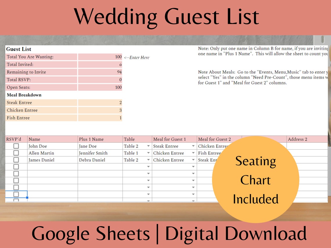Image resolution: width=331 pixels, height=248 pixels.
Task: Select the cell showing Total You Are Wanting 100
Action: coord(100,57)
